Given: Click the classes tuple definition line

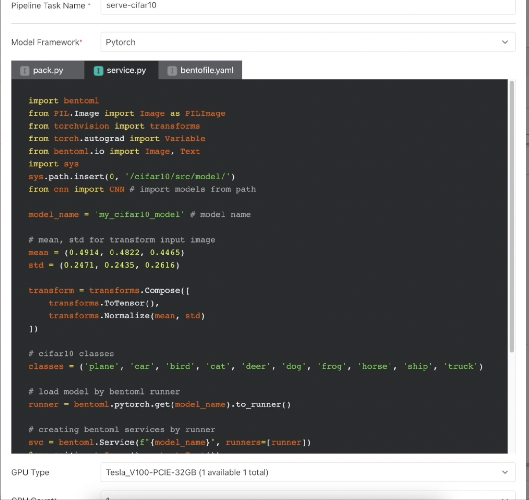Looking at the screenshot, I should click(256, 366).
